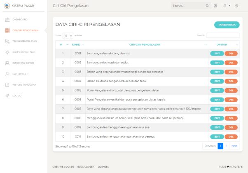
Task: Click the notification bell icon
Action: point(225,6)
